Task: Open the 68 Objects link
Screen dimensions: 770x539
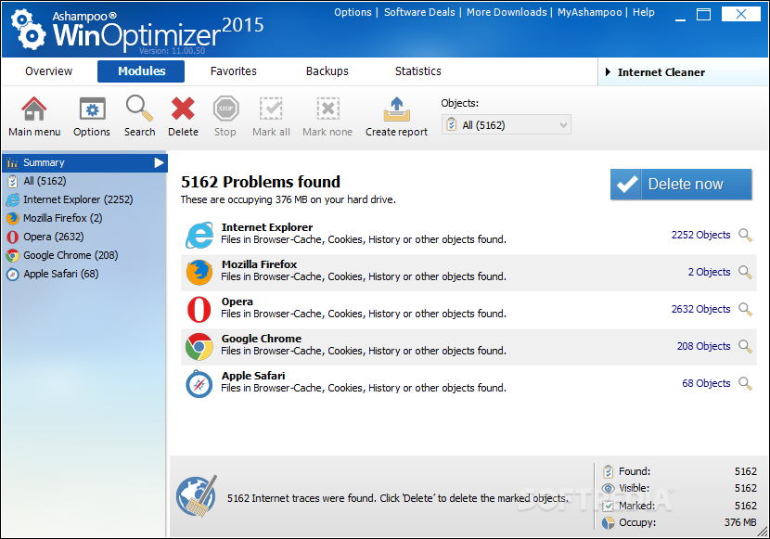Action: (706, 383)
